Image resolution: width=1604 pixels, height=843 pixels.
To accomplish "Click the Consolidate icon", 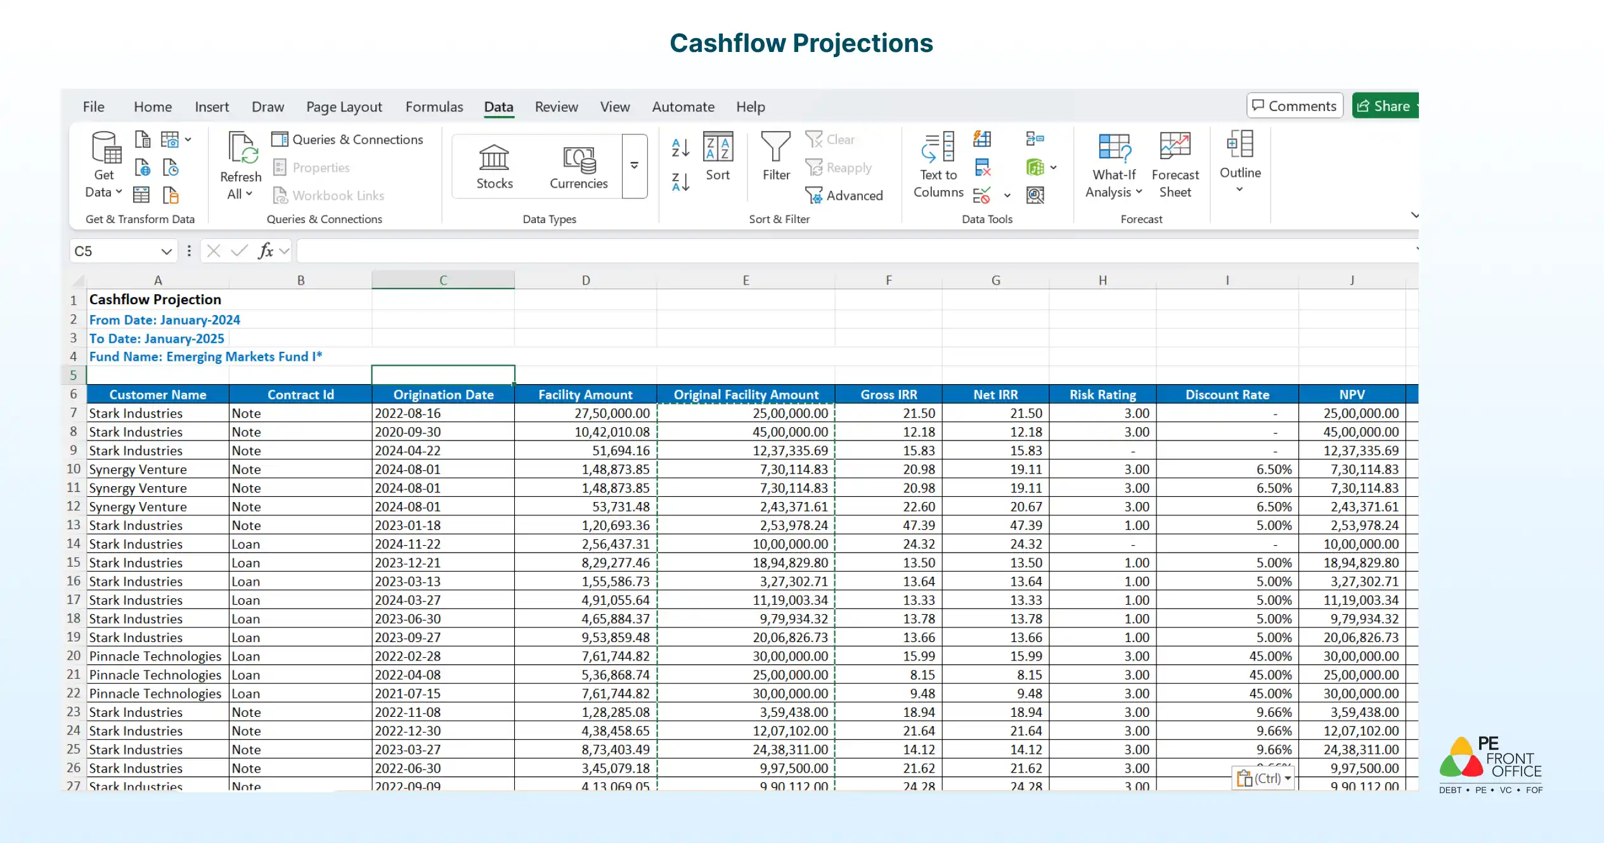I will coord(1035,139).
